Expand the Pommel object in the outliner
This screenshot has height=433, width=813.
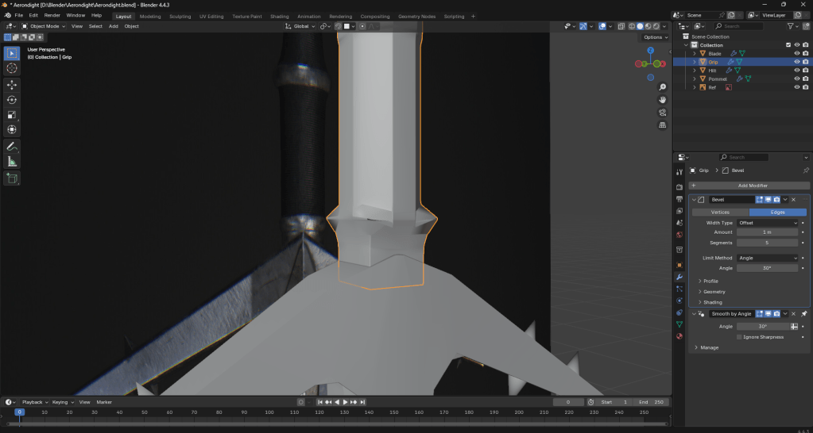click(x=694, y=79)
